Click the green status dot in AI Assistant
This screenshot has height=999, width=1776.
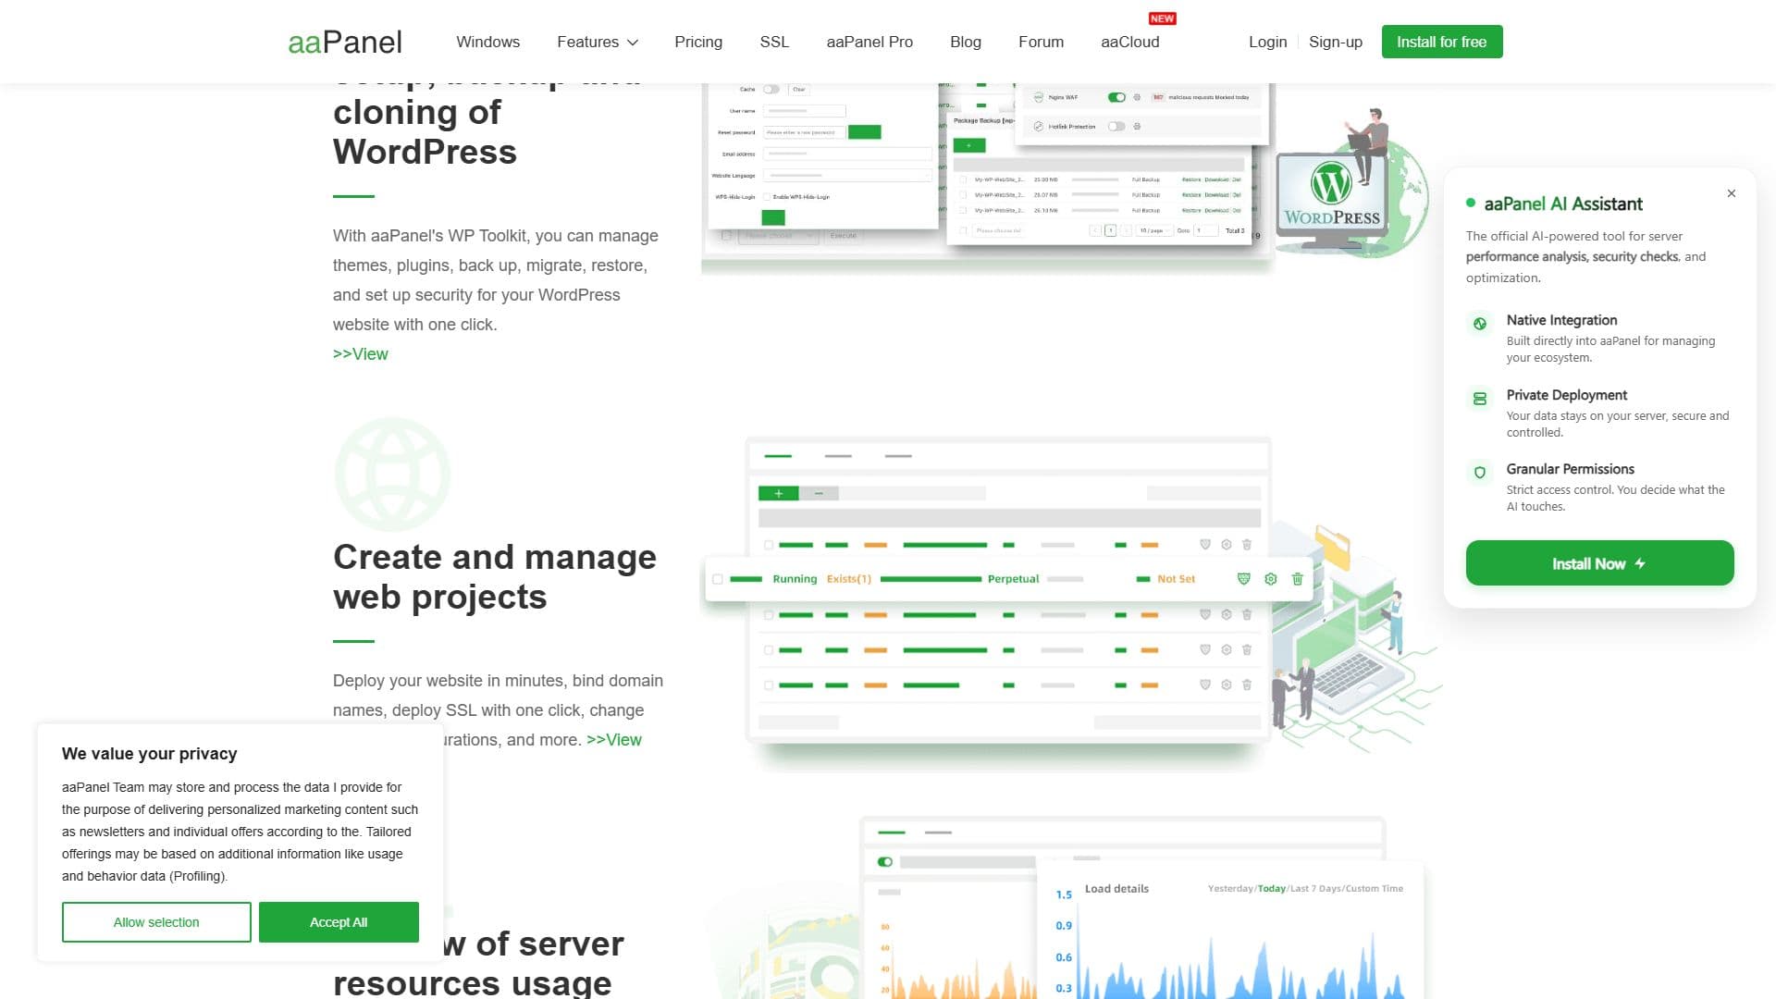(x=1471, y=203)
